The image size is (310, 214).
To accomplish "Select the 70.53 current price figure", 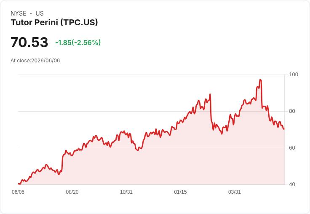I will 29,42.
